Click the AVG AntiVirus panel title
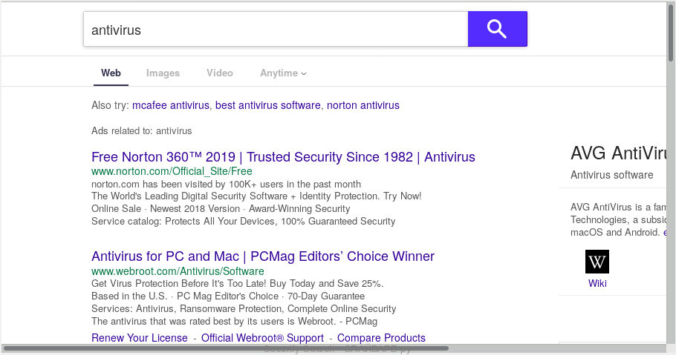The image size is (676, 355). click(618, 153)
